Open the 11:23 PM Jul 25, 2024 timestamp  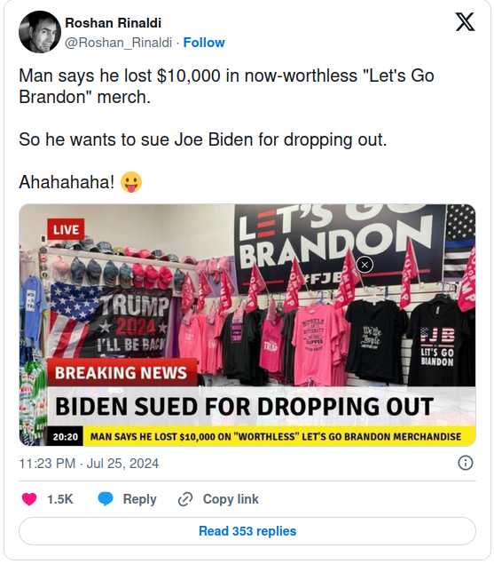[x=89, y=464]
